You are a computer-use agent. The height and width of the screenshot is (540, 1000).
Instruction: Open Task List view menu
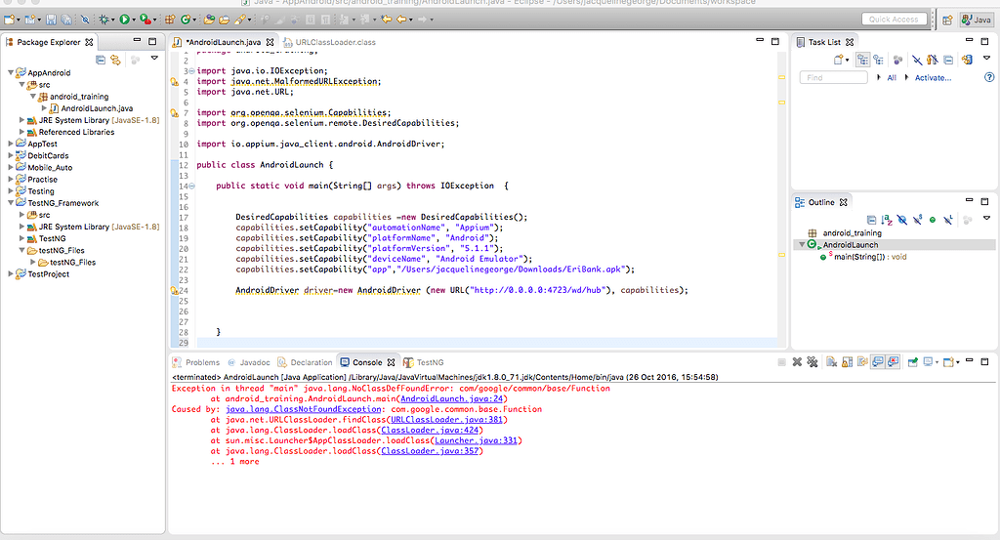986,58
